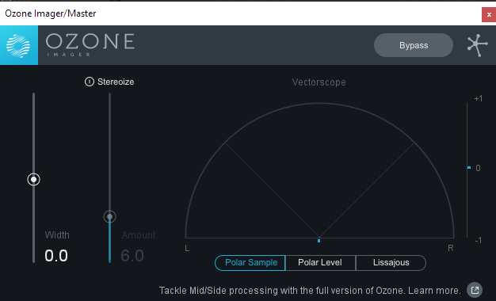Click the Ozone Imager/Master window title
The image size is (496, 301).
click(x=51, y=13)
